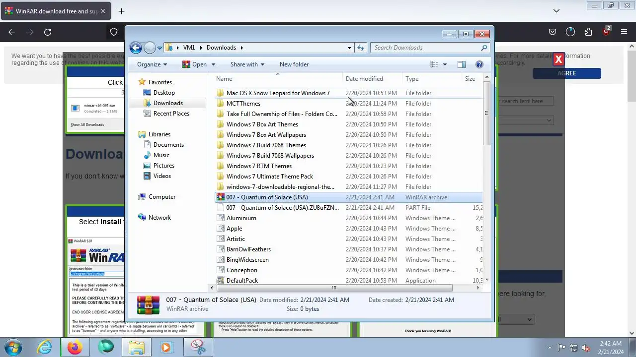Click the taskbar clock showing 2:42 AM

(611, 348)
